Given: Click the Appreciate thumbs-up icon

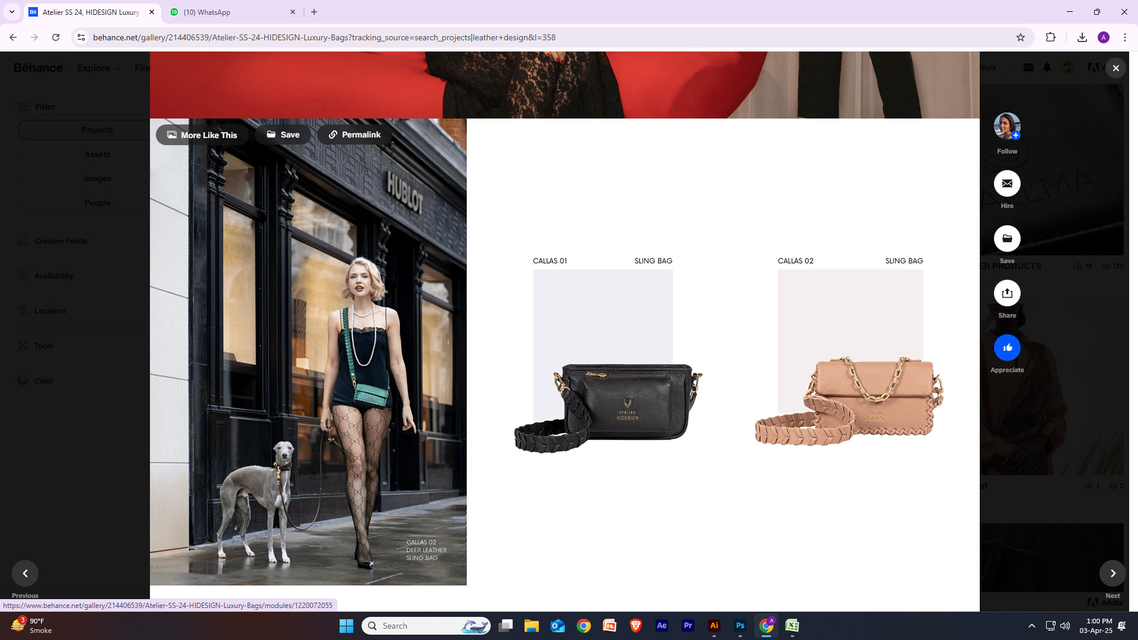Looking at the screenshot, I should coord(1007,348).
